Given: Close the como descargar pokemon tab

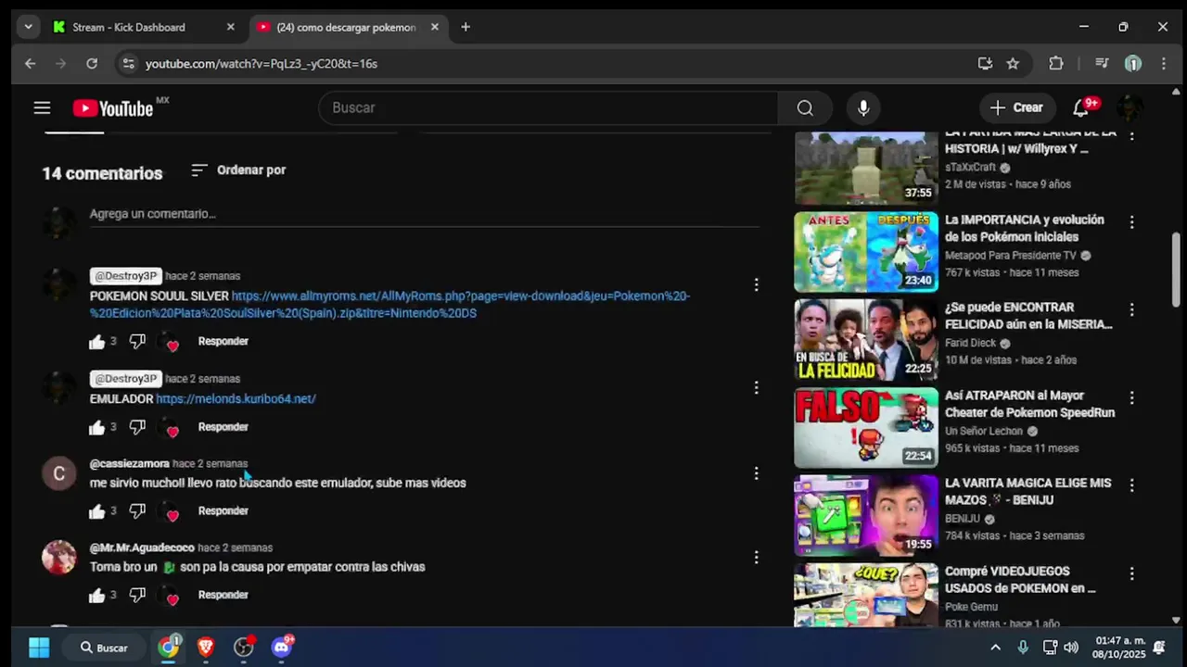Looking at the screenshot, I should pos(435,27).
